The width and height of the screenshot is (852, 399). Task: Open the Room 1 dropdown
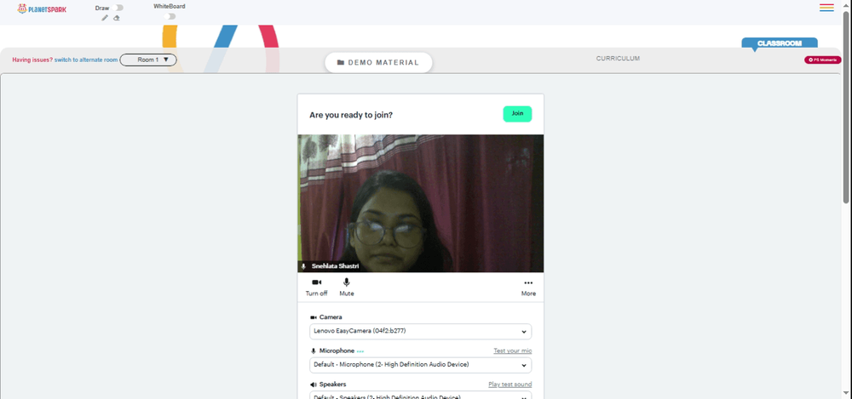[148, 60]
